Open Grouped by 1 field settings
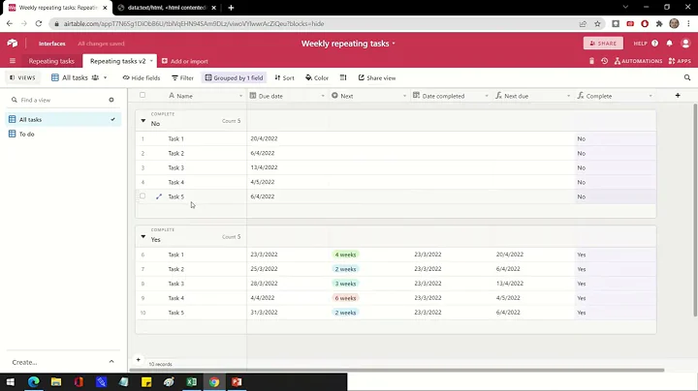 [234, 77]
